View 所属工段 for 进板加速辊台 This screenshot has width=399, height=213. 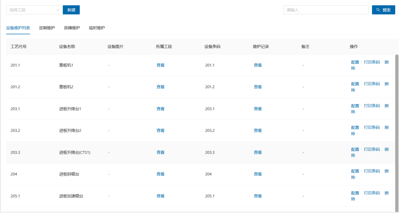pos(161,196)
